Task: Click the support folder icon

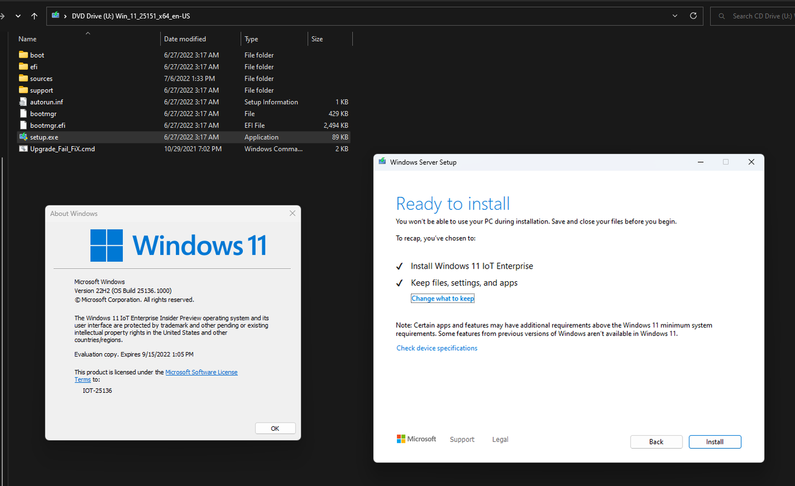Action: pos(24,90)
